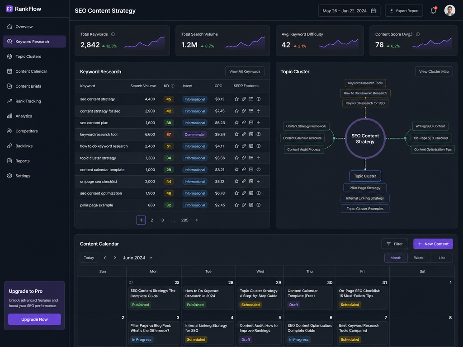The height and width of the screenshot is (347, 463).
Task: Click link icon in 'keyword research tool' row
Action: coord(244,134)
